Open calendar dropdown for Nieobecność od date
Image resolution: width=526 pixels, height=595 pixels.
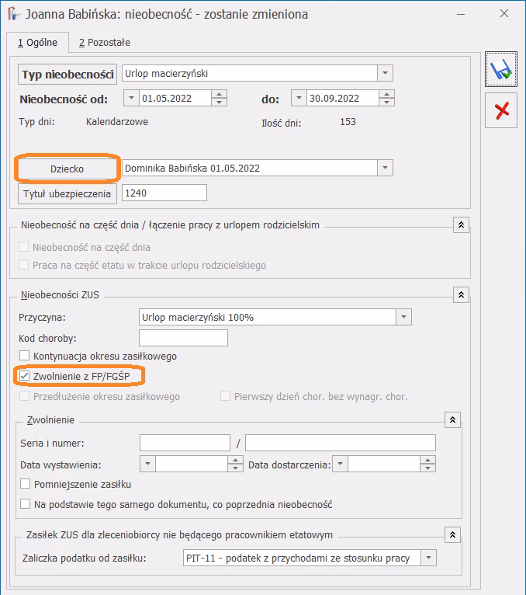(130, 99)
